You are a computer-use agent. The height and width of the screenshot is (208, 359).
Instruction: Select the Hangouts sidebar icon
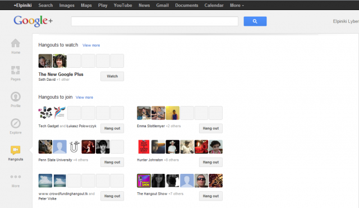coord(16,150)
